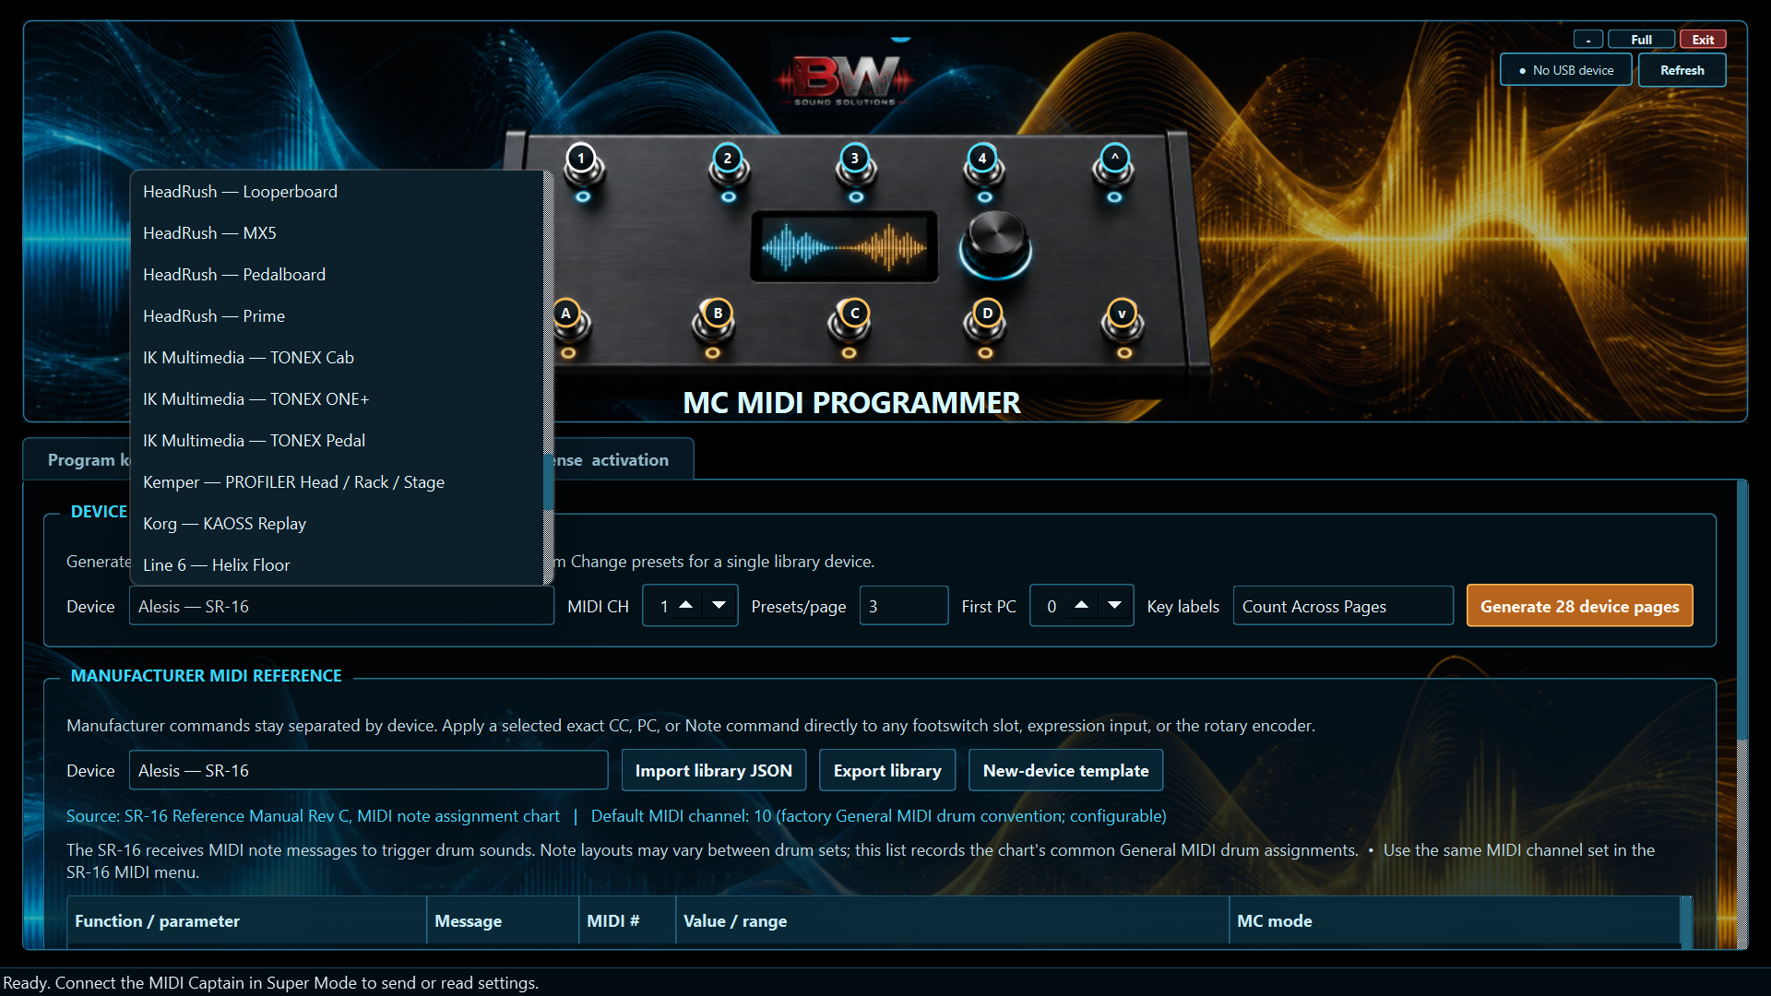Click the MIDI # column header
Image resolution: width=1771 pixels, height=996 pixels.
pos(627,920)
